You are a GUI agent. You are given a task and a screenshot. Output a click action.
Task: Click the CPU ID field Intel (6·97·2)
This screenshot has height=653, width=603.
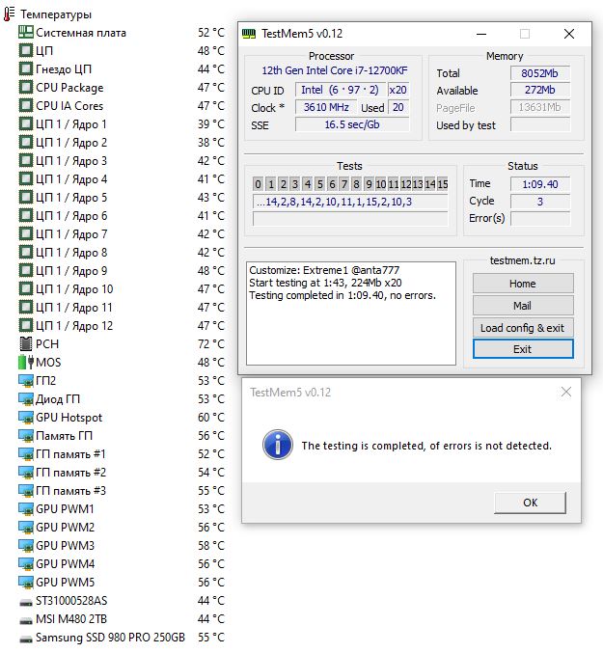tap(340, 90)
